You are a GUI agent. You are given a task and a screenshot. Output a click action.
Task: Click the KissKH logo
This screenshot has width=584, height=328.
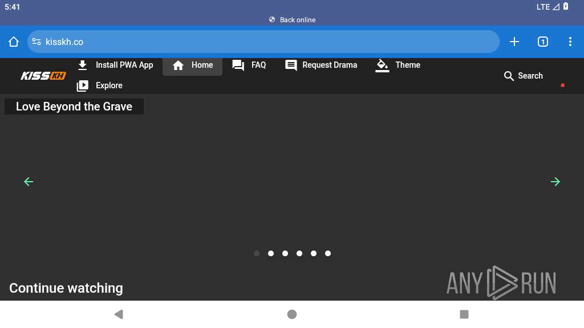click(43, 76)
